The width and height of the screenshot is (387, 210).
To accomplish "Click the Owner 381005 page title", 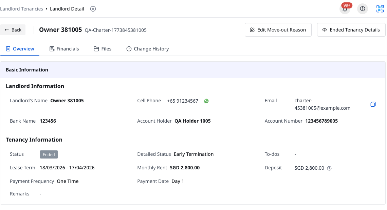I will 60,30.
